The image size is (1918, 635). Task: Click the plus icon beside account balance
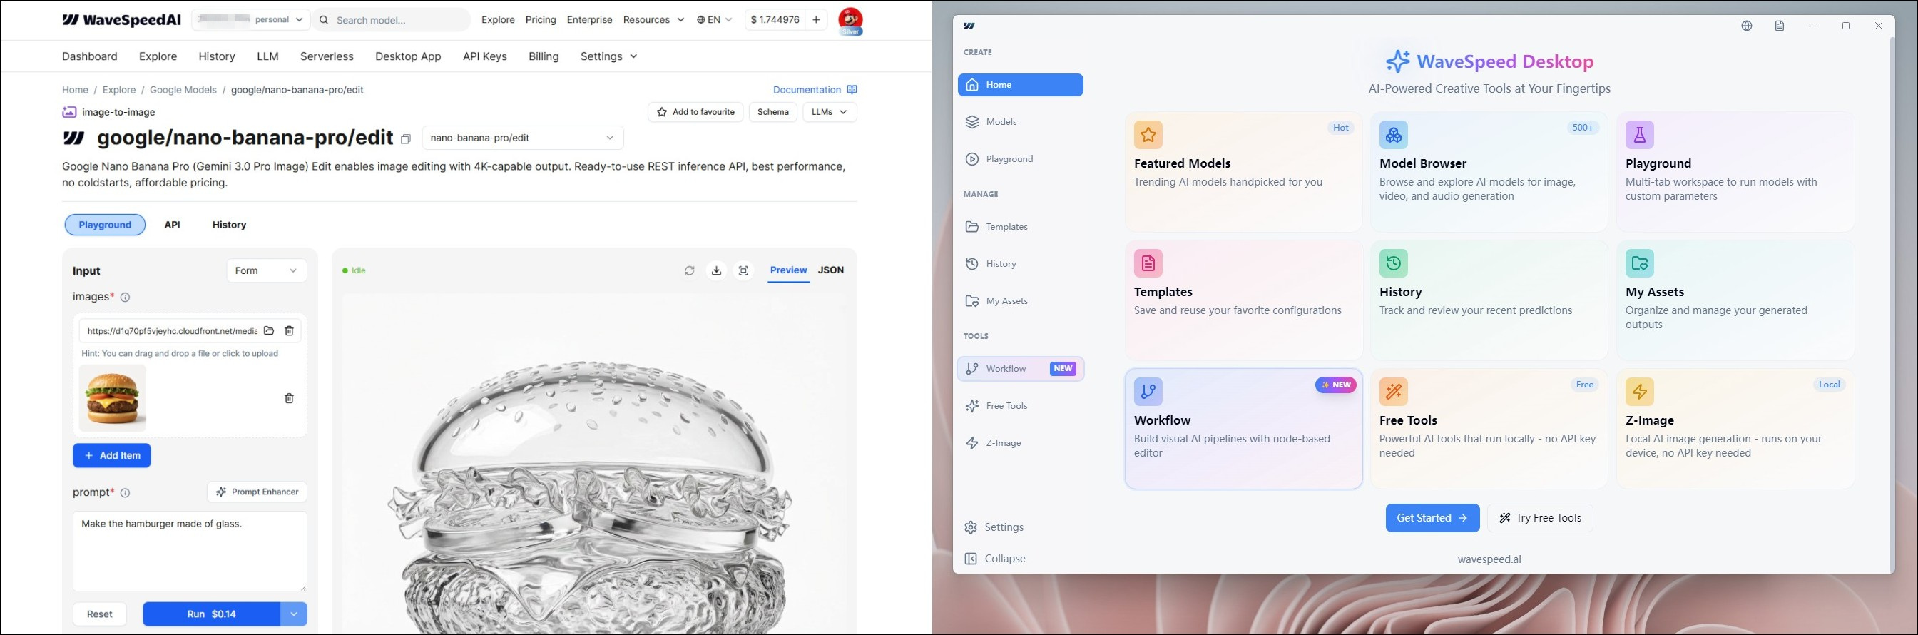(x=816, y=20)
